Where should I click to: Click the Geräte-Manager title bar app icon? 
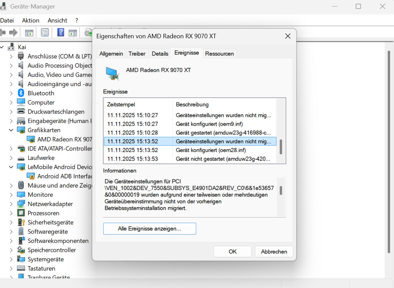coord(3,6)
